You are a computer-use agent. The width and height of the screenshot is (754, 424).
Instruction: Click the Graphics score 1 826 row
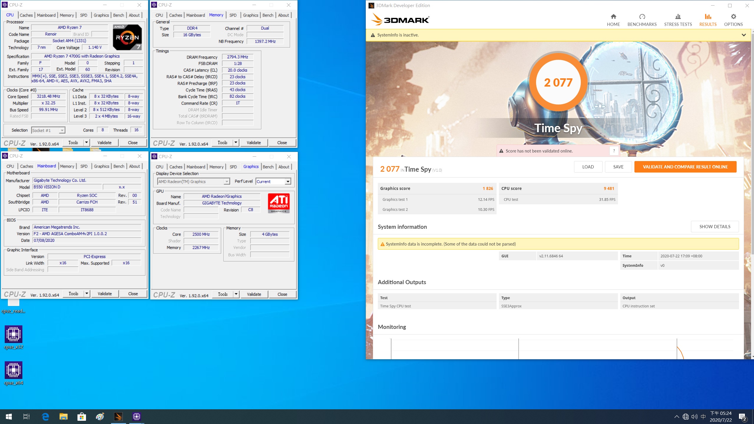(437, 188)
